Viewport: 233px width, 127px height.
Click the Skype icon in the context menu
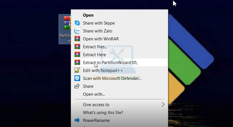click(77, 23)
